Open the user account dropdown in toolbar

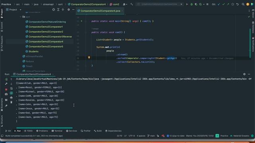click(x=125, y=4)
